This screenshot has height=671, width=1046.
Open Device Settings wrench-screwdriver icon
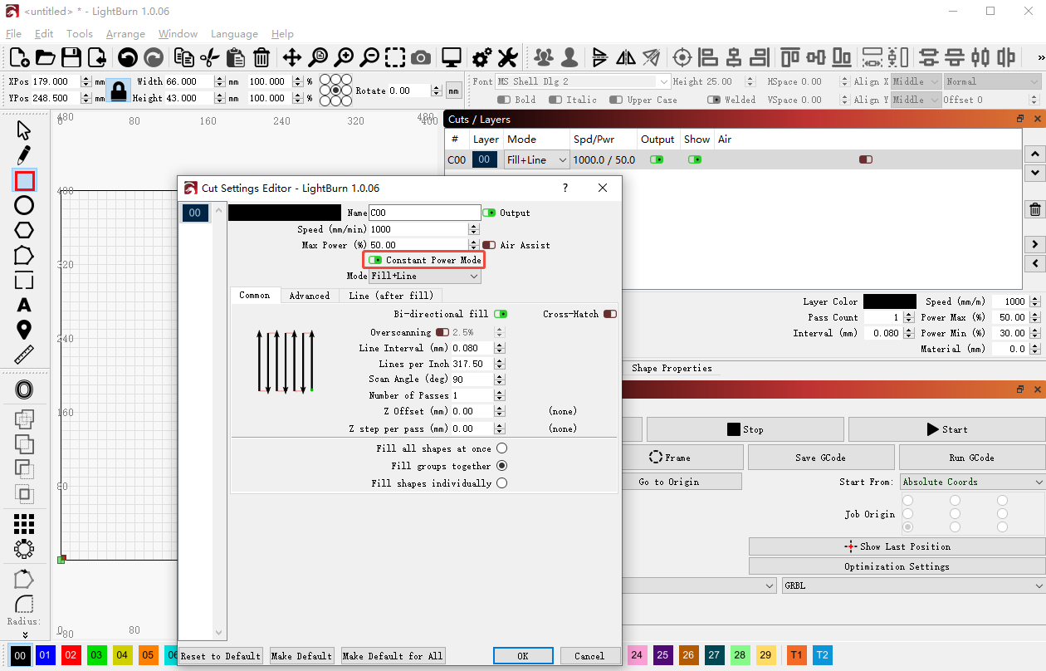coord(507,57)
